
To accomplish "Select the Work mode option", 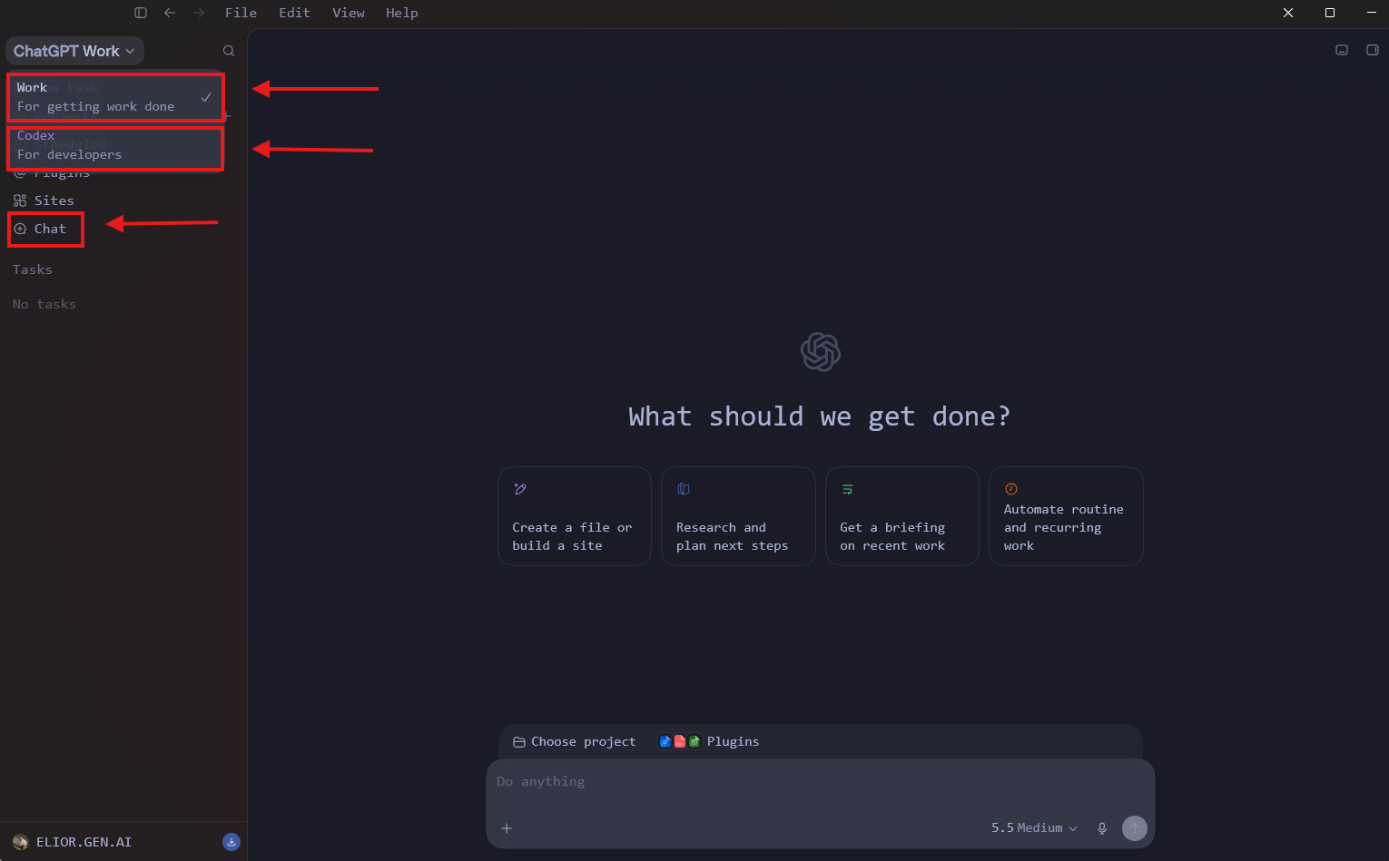I will coord(115,97).
